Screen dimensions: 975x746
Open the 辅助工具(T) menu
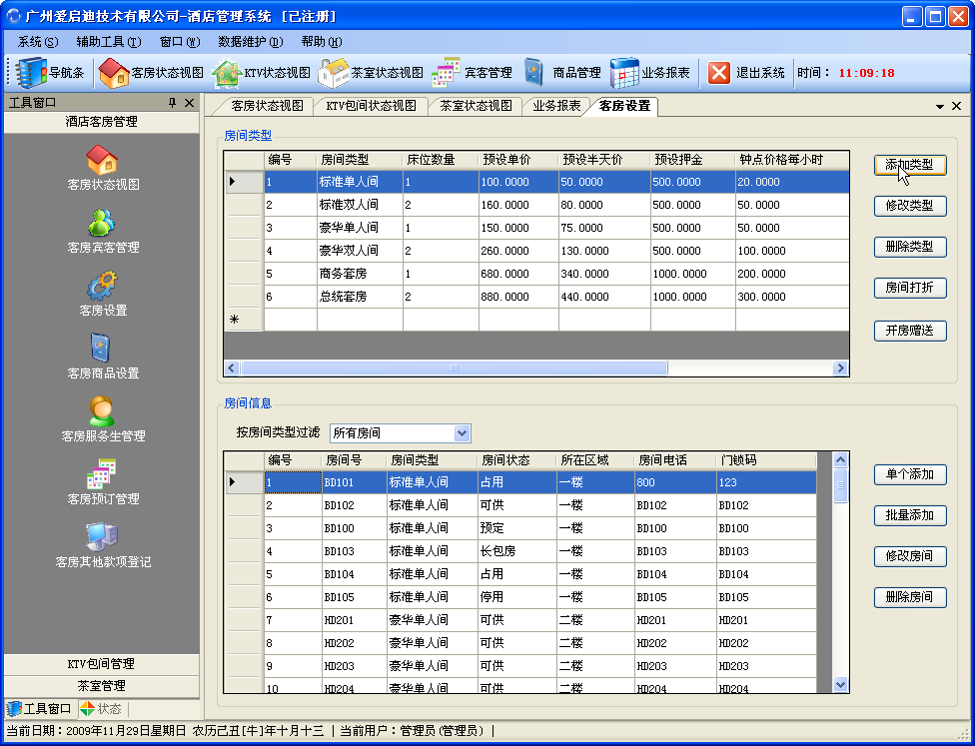click(x=109, y=42)
